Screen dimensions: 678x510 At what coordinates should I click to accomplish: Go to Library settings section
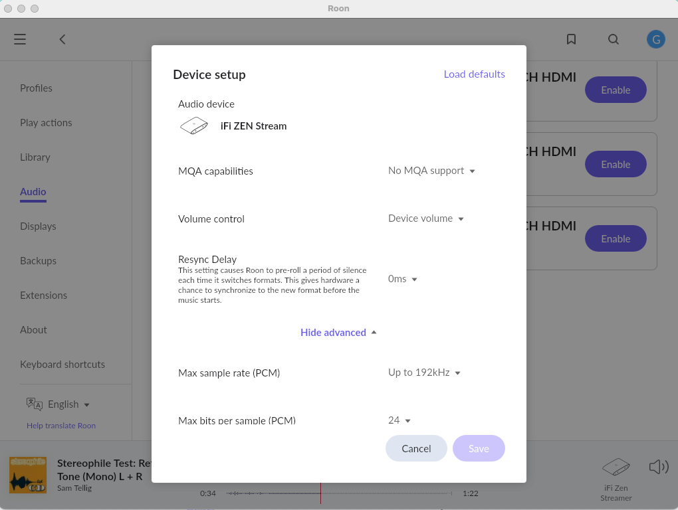[35, 157]
